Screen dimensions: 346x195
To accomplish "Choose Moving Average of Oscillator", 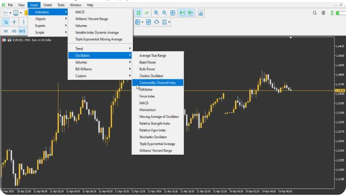I will [x=158, y=117].
